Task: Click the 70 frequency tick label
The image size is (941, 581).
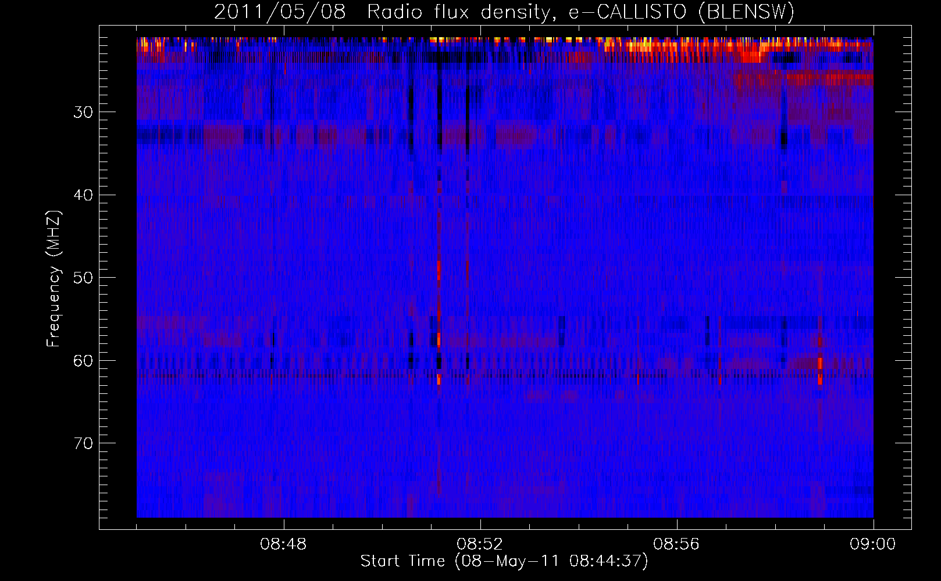Action: pos(83,443)
